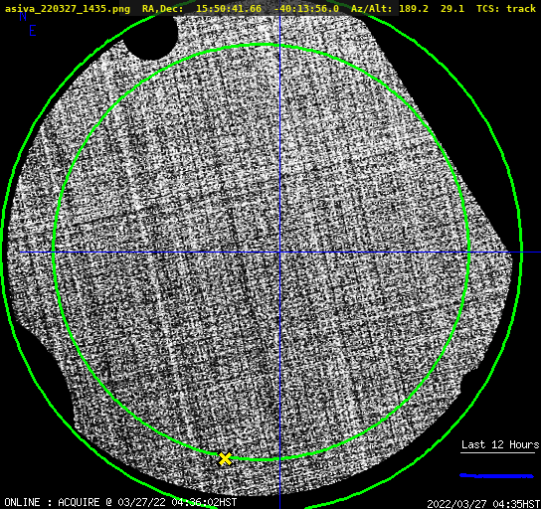Click the asiva_220327_1435.png filename

tap(68, 9)
